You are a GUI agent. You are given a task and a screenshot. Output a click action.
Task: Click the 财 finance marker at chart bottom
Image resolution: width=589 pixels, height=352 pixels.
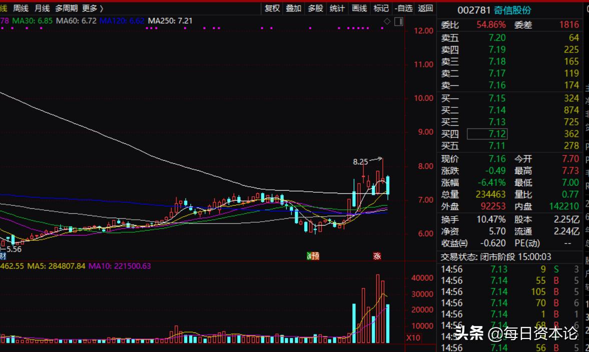pos(3,256)
